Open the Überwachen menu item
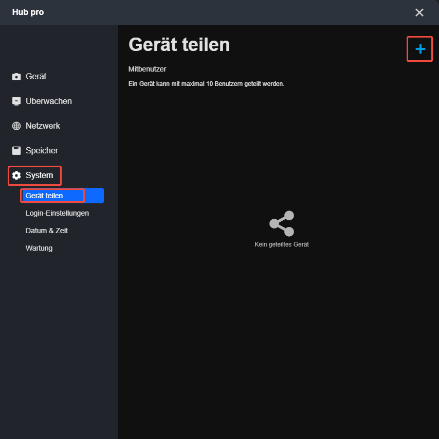The height and width of the screenshot is (439, 439). 42,101
